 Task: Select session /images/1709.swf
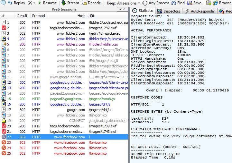point(64,126)
